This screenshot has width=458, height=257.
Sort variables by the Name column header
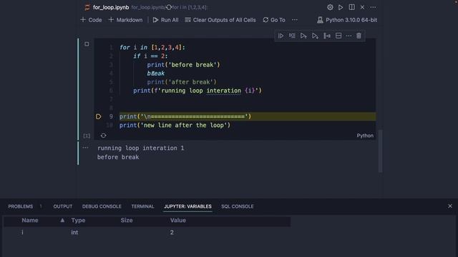point(30,221)
